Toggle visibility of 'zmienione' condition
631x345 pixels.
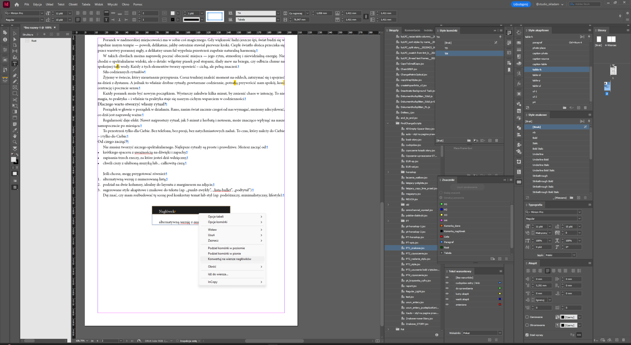tap(447, 305)
